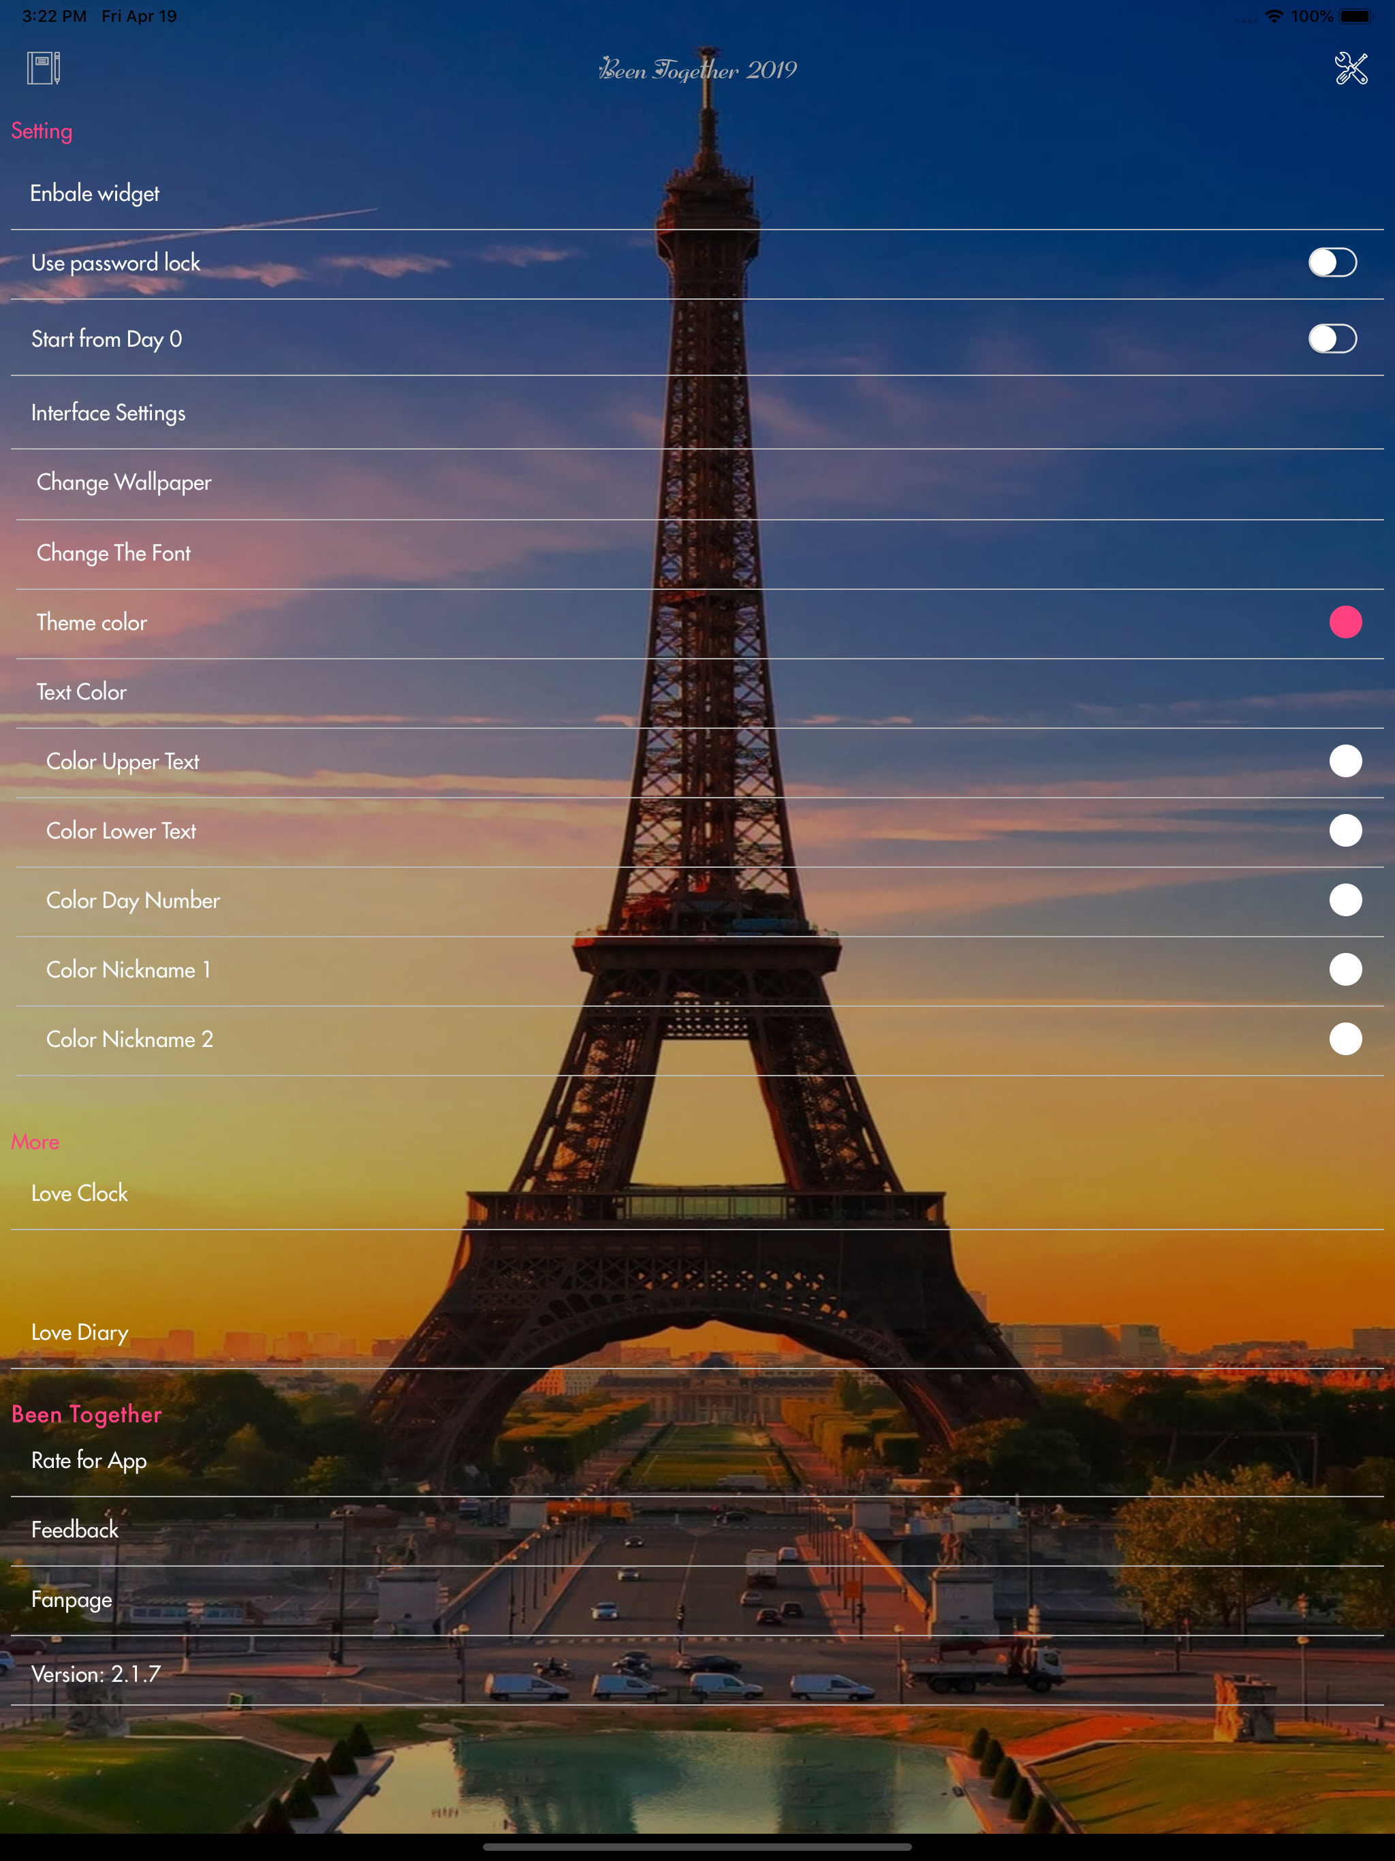Tap the tools settings icon
Screen dimensions: 1395x1861
point(1351,68)
